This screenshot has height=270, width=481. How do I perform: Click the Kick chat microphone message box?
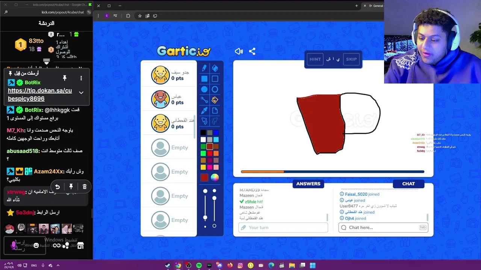25,246
